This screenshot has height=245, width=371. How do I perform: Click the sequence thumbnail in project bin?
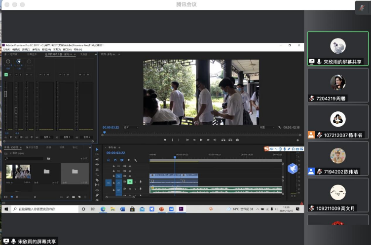click(18, 172)
